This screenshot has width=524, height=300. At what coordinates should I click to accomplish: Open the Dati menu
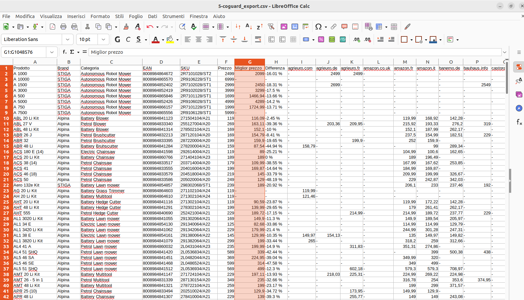click(152, 16)
